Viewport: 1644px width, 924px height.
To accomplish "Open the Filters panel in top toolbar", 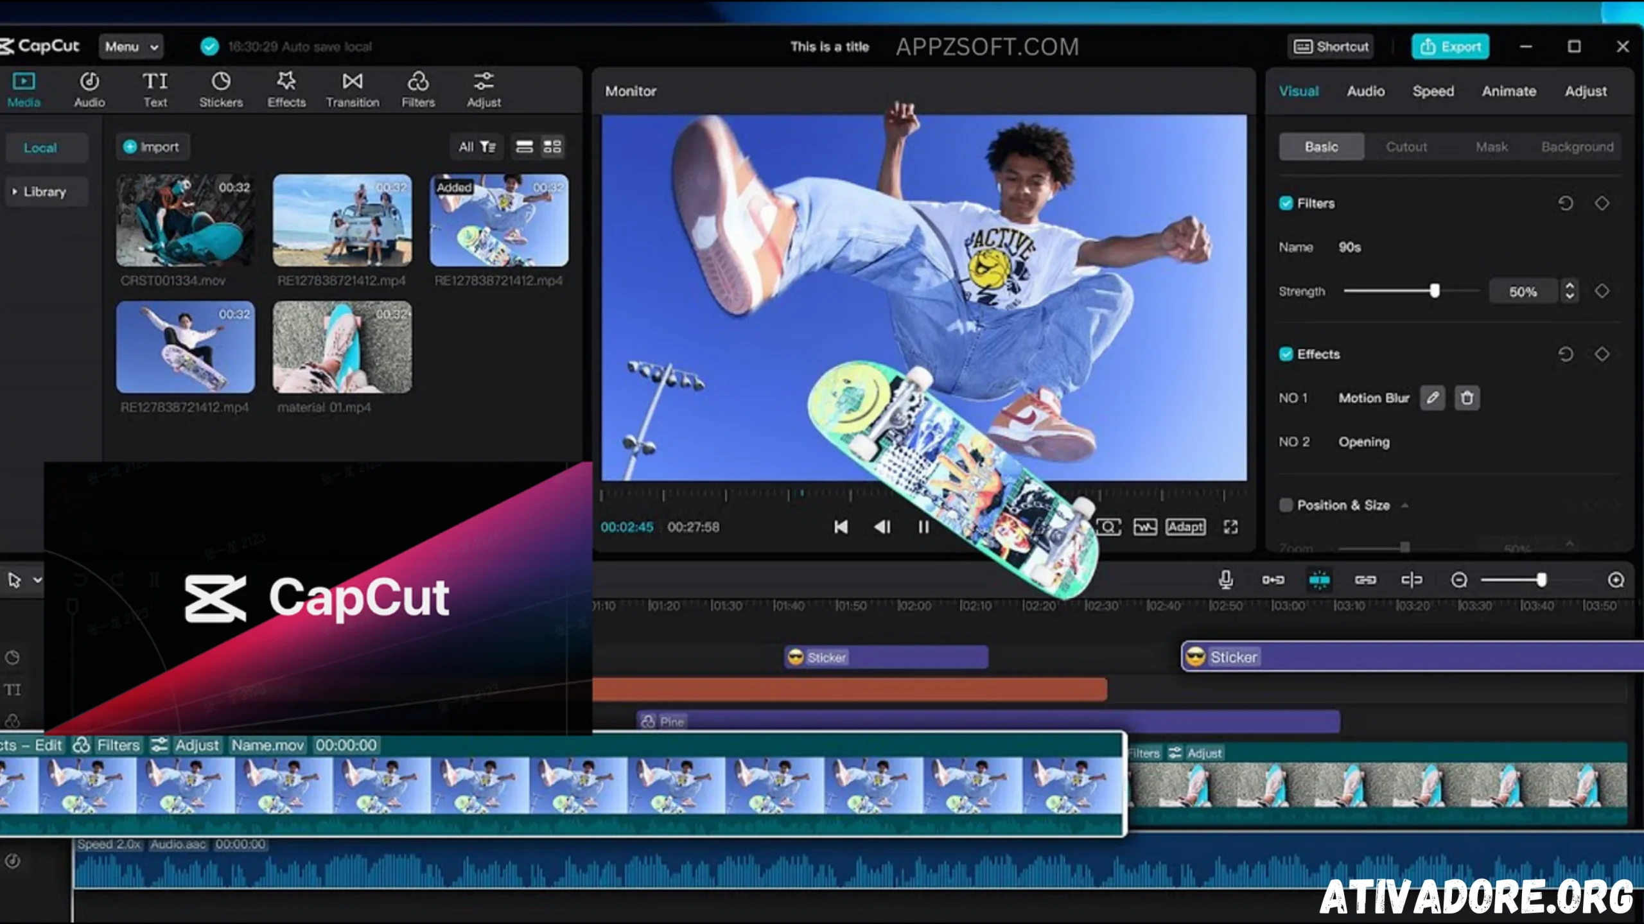I will point(418,89).
